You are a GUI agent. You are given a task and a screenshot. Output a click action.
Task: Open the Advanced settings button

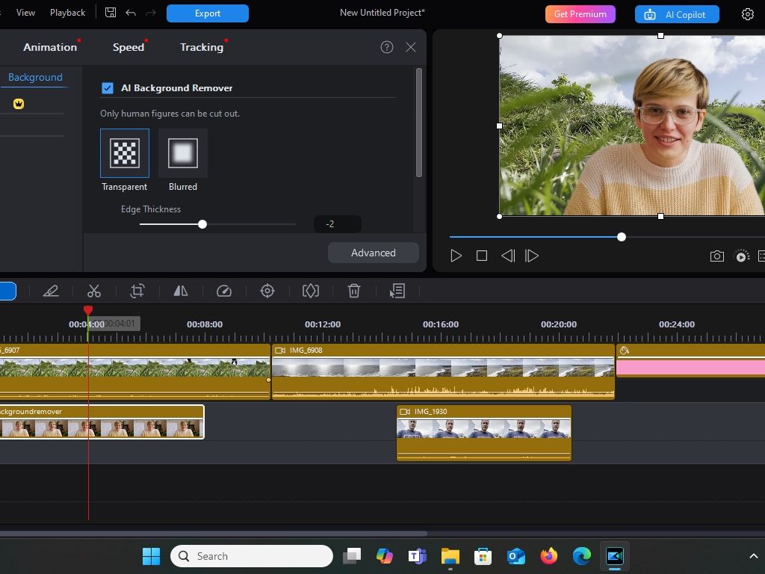pyautogui.click(x=374, y=253)
